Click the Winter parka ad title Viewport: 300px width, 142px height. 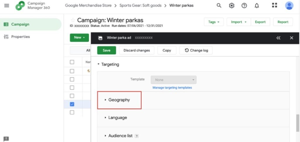(x=119, y=38)
